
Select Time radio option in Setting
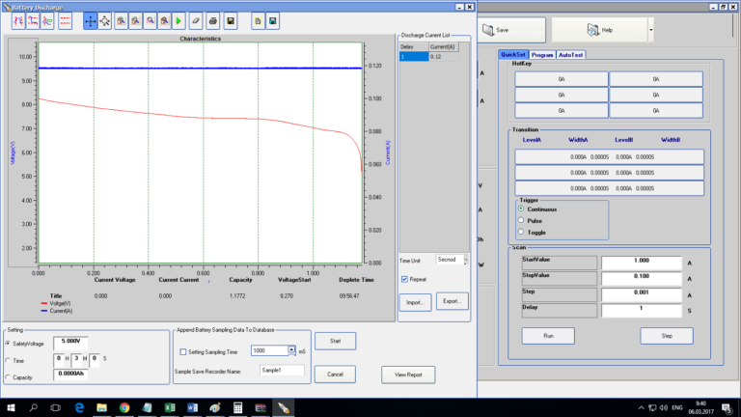8,360
